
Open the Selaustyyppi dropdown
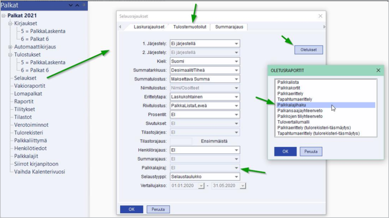point(204,176)
